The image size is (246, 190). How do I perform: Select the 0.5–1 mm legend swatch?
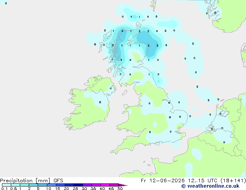16,185
